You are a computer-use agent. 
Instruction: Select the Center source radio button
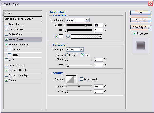[x=67, y=55]
